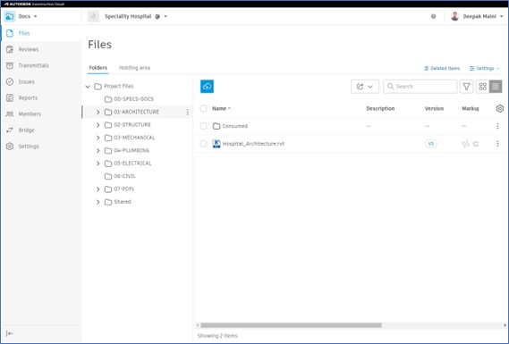Switch to grid thumbnail view
Image resolution: width=509 pixels, height=344 pixels.
click(x=483, y=87)
